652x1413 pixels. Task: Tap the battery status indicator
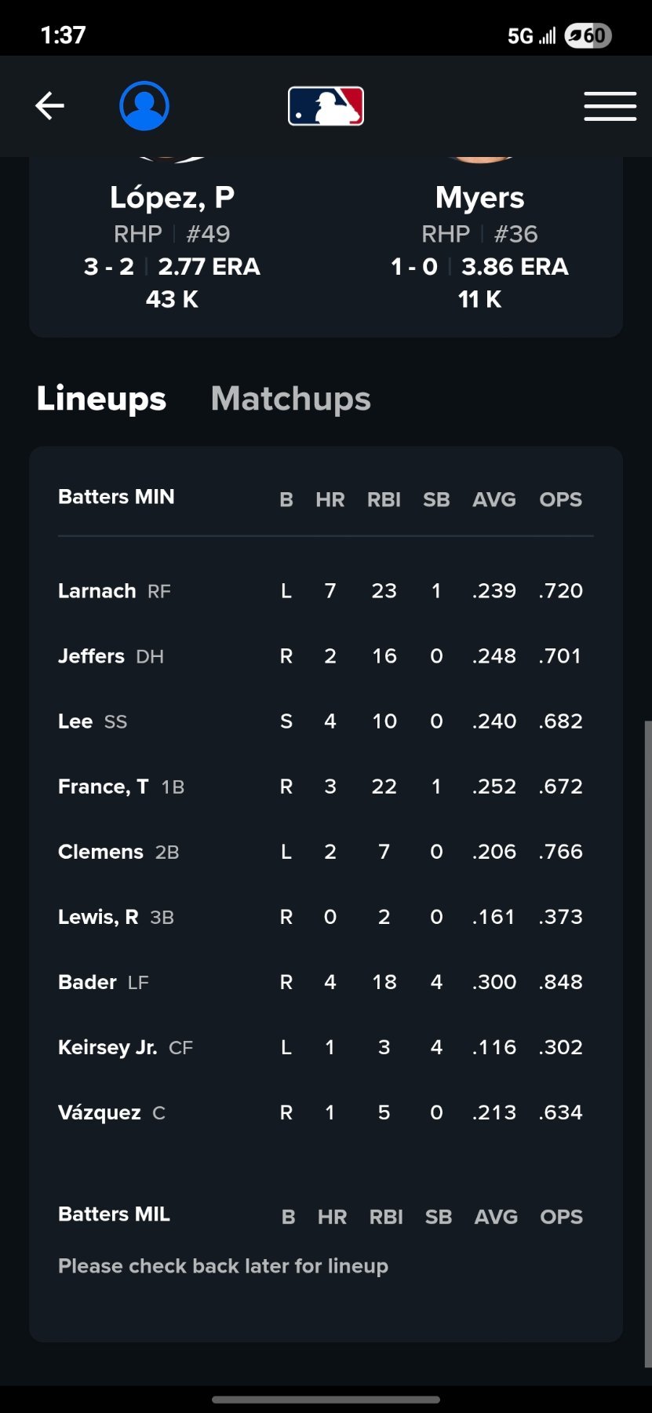coord(588,35)
